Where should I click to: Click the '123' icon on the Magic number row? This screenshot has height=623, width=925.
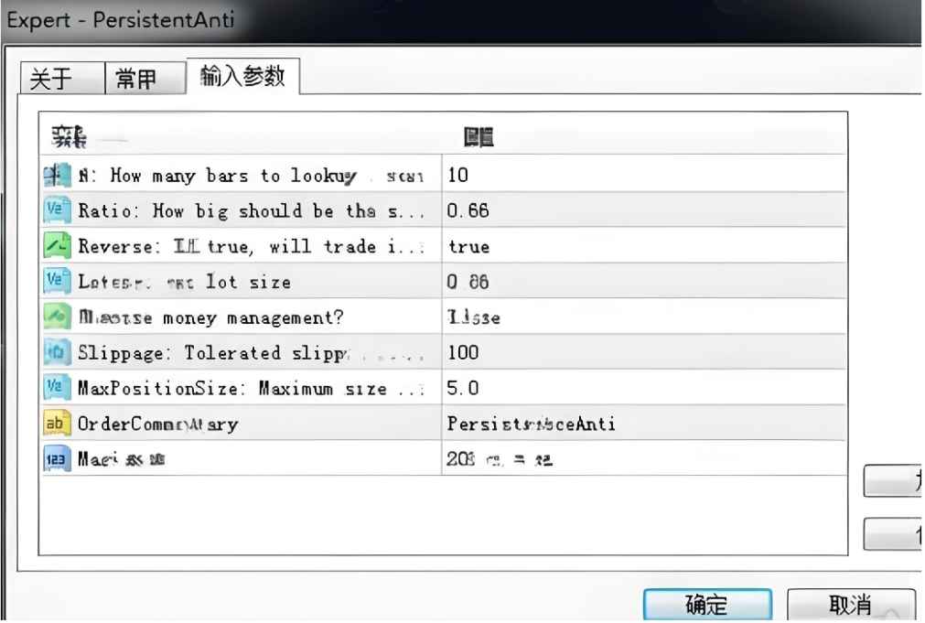[x=53, y=459]
